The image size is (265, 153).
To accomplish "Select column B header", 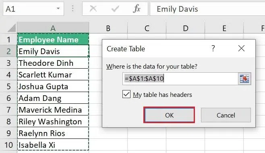I will coord(108,28).
